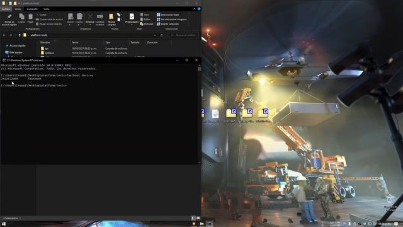The height and width of the screenshot is (227, 403).
Task: Open the notification center icon
Action: coord(396,224)
